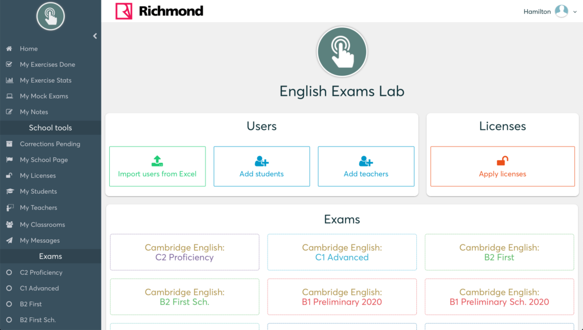Select the C1 Advanced circle in the sidebar

click(x=9, y=288)
